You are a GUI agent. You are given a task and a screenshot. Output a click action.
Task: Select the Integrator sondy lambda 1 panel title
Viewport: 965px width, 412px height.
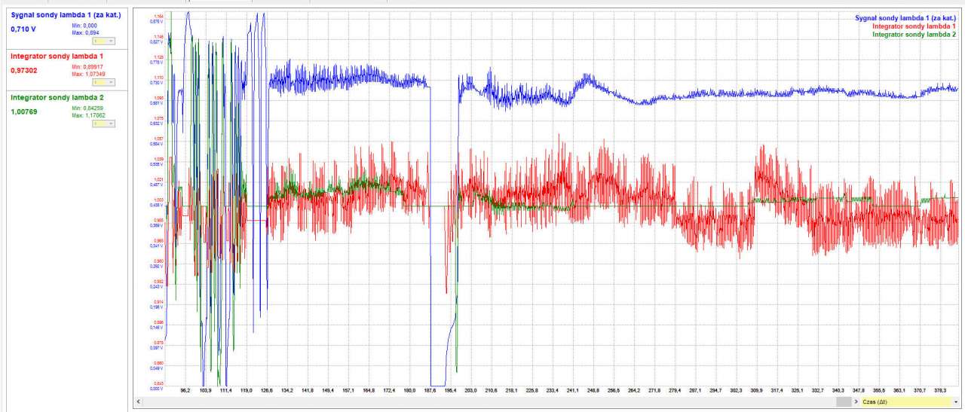coord(57,56)
